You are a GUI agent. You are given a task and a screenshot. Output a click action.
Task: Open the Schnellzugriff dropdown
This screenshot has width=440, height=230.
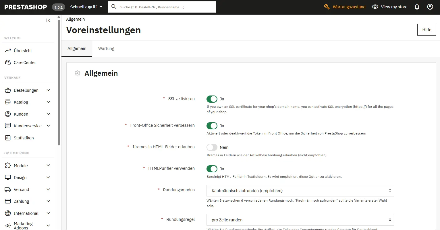[86, 7]
